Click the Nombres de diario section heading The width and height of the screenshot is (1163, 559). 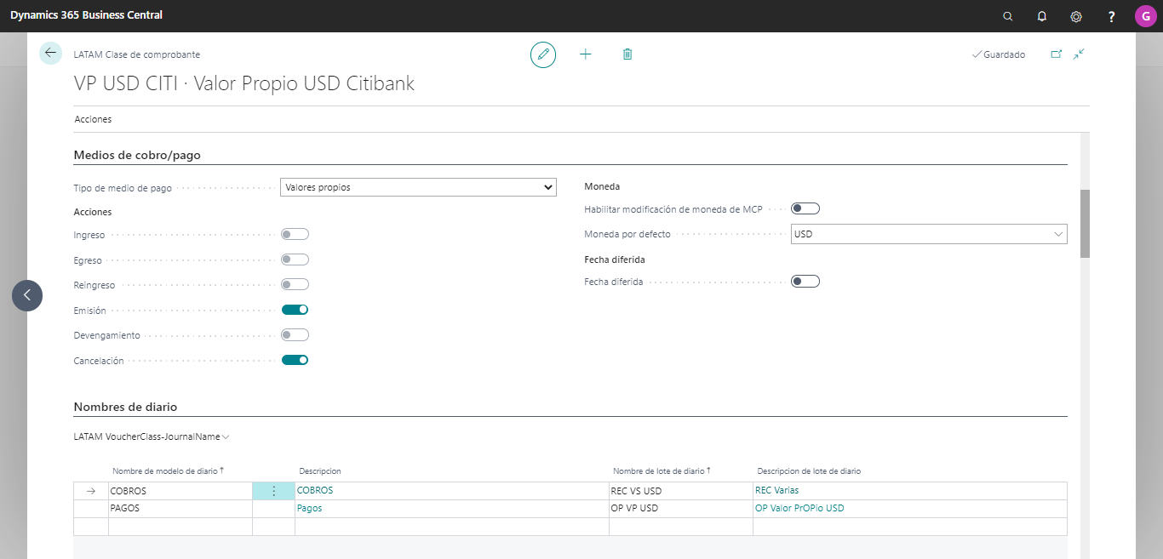[125, 407]
